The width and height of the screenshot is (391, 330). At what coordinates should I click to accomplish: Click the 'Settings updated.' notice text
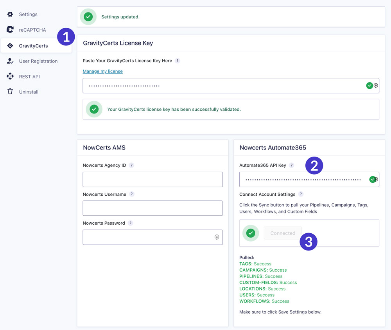click(120, 17)
